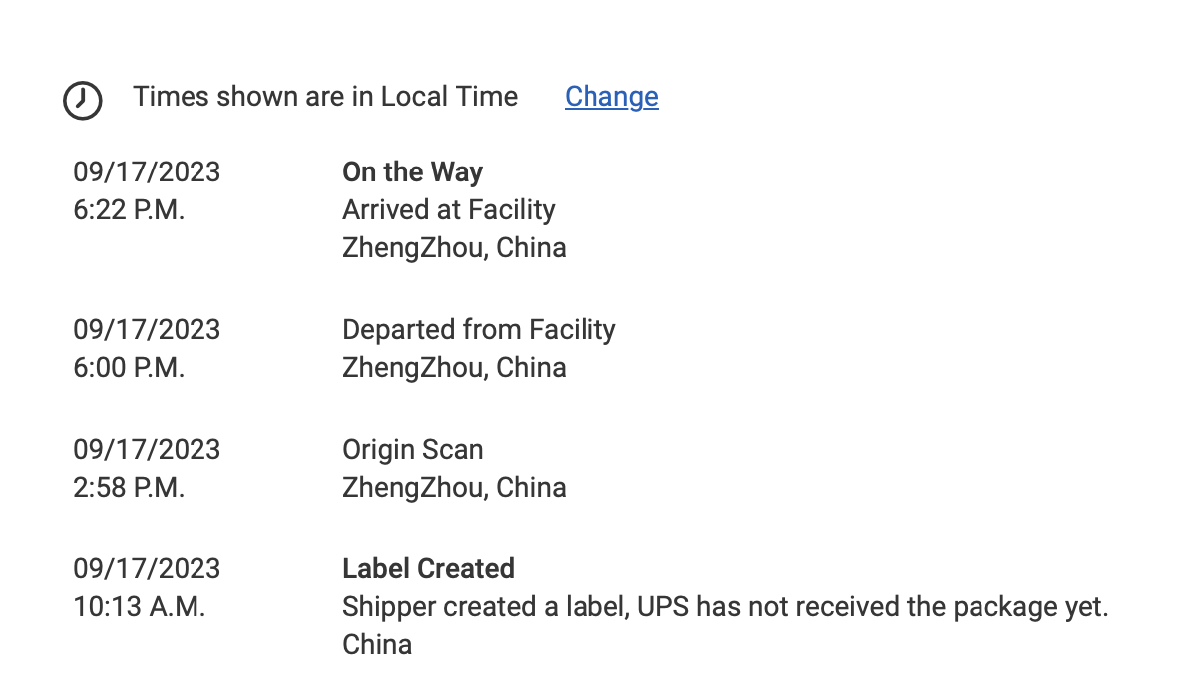The height and width of the screenshot is (678, 1177).
Task: Click the date beside 'On the Way'
Action: click(147, 172)
